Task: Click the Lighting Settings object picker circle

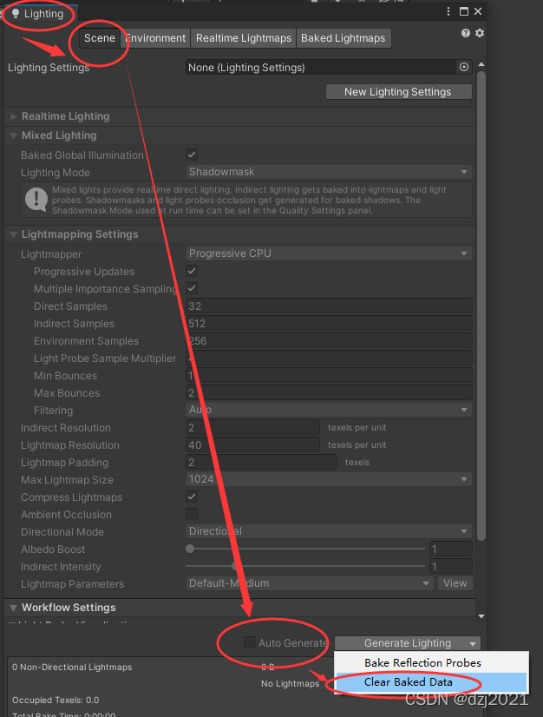Action: click(x=464, y=67)
